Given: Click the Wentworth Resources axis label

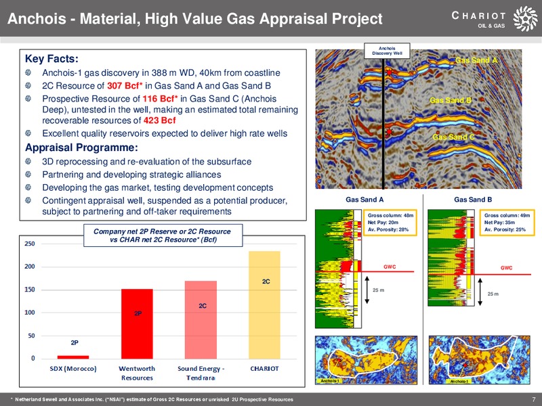Looking at the screenshot, I should pos(137,374).
